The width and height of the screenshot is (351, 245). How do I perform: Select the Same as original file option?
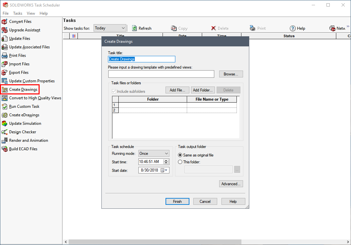[x=180, y=155]
